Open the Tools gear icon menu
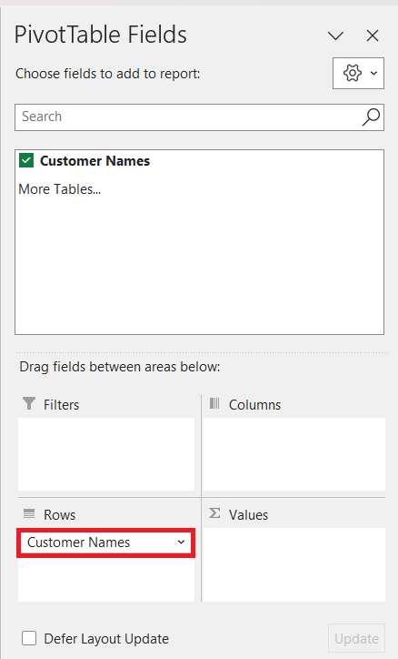398x659 pixels. click(353, 73)
